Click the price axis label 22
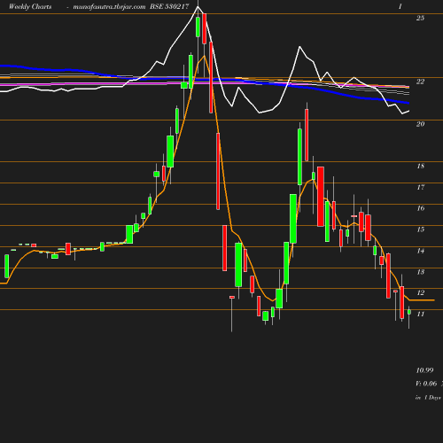 (420, 82)
